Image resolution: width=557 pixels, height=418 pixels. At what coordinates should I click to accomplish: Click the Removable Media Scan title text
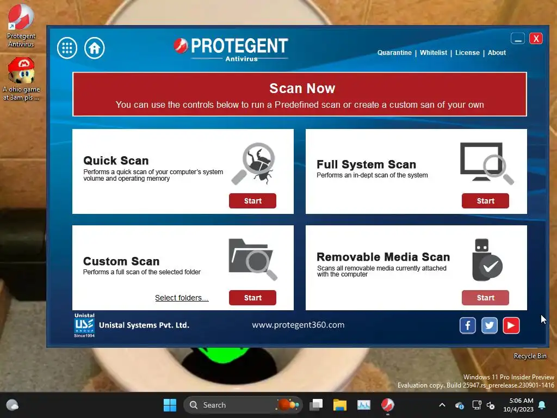[x=383, y=257]
